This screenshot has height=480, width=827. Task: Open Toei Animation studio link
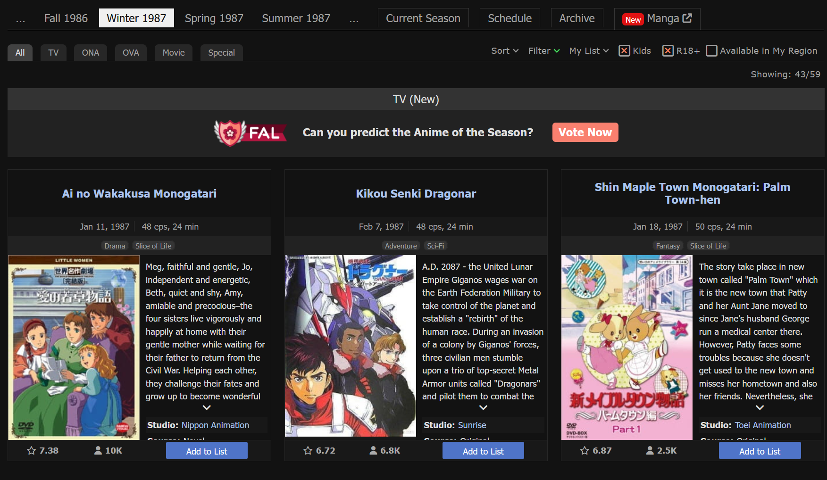(762, 425)
